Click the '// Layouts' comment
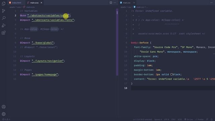 tap(27, 56)
